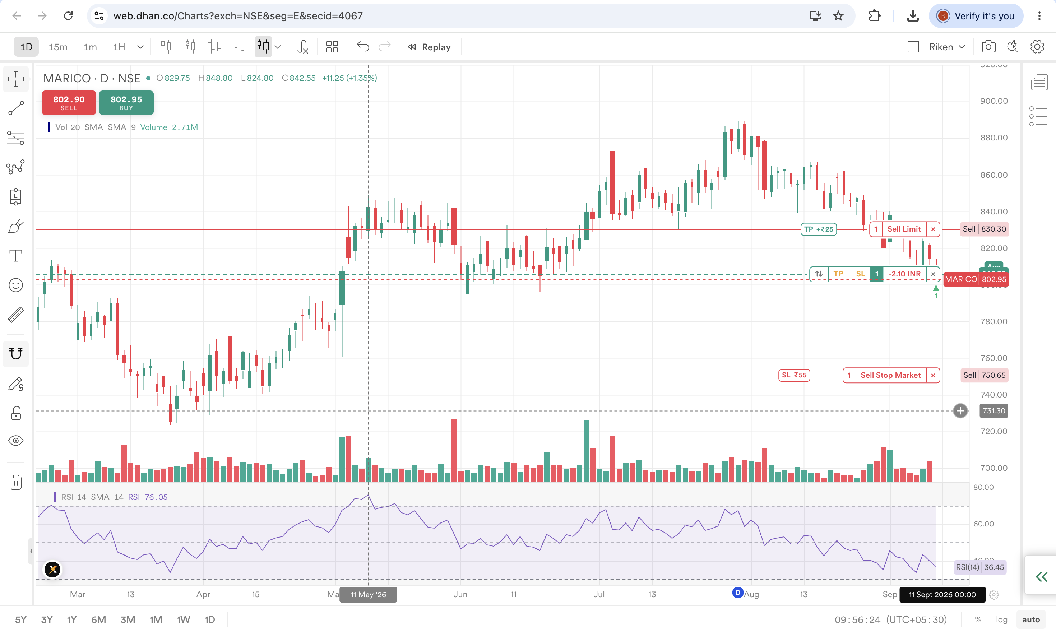Open the indicators fx menu
The height and width of the screenshot is (632, 1056).
(302, 47)
